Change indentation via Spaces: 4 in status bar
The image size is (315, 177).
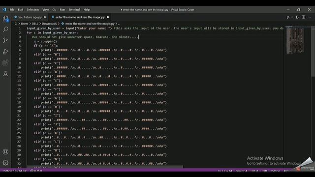[241, 171]
